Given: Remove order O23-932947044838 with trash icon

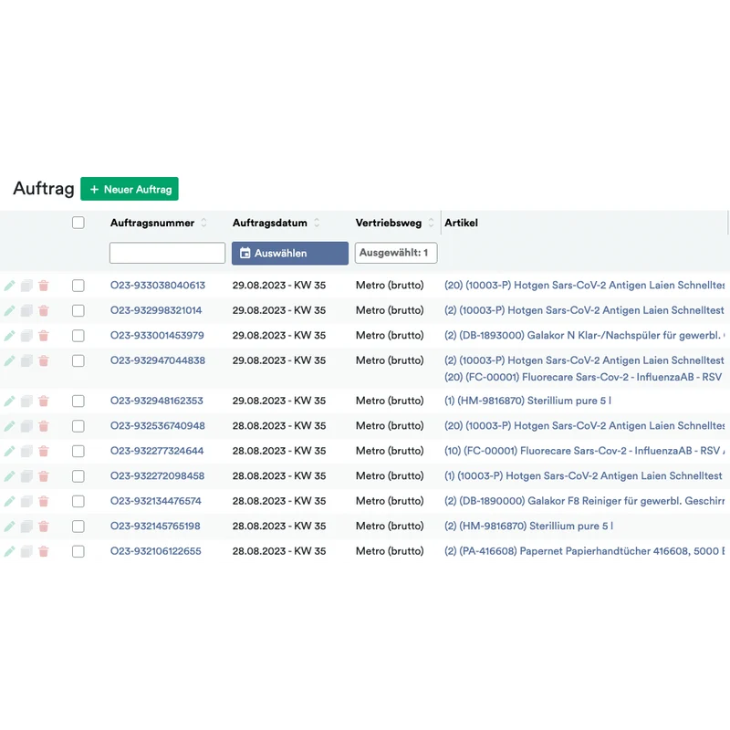Looking at the screenshot, I should 44,360.
